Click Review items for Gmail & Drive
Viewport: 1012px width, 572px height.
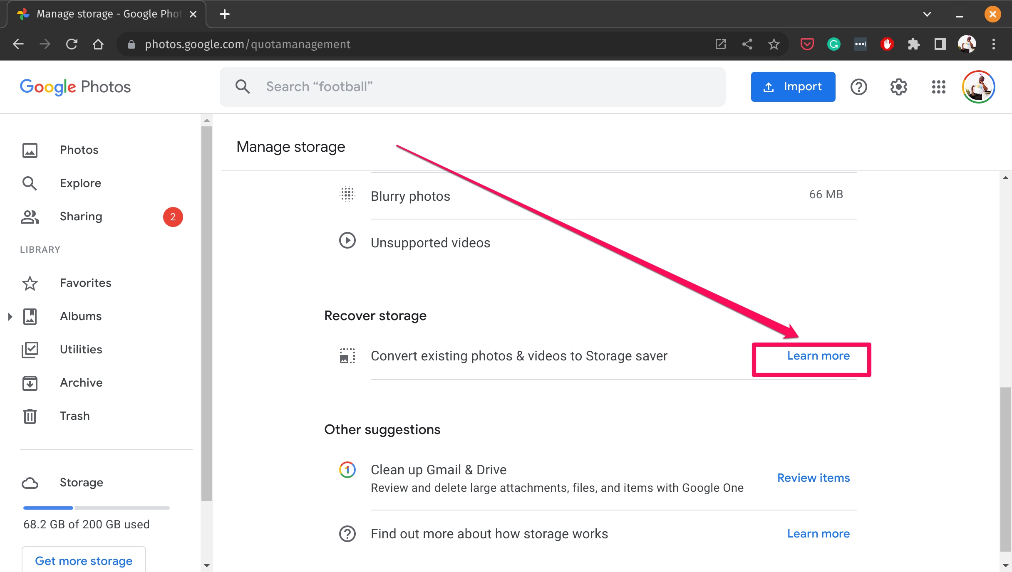[x=813, y=478]
